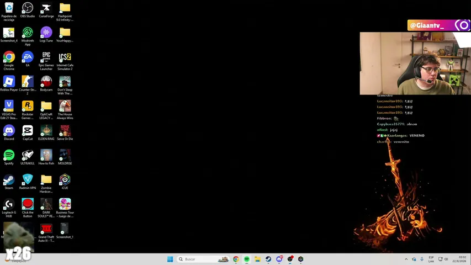Open the CapCut desktop shortcut

pyautogui.click(x=28, y=132)
